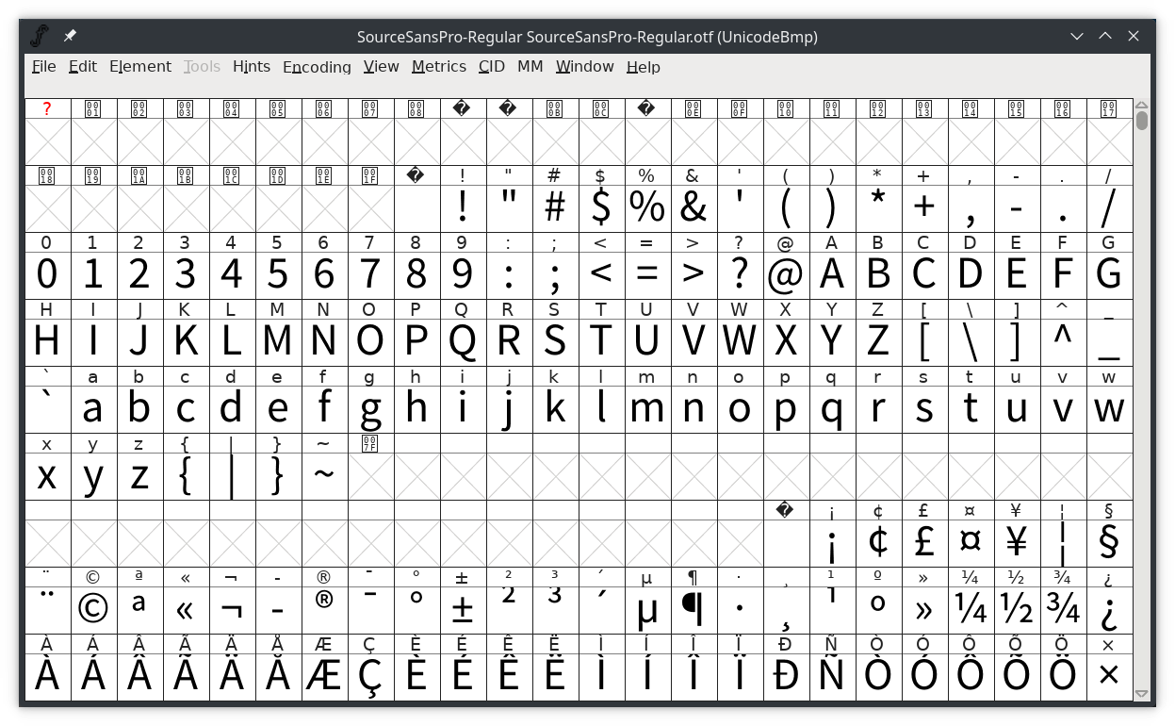Click the pin window icon
The height and width of the screenshot is (726, 1175).
[70, 36]
